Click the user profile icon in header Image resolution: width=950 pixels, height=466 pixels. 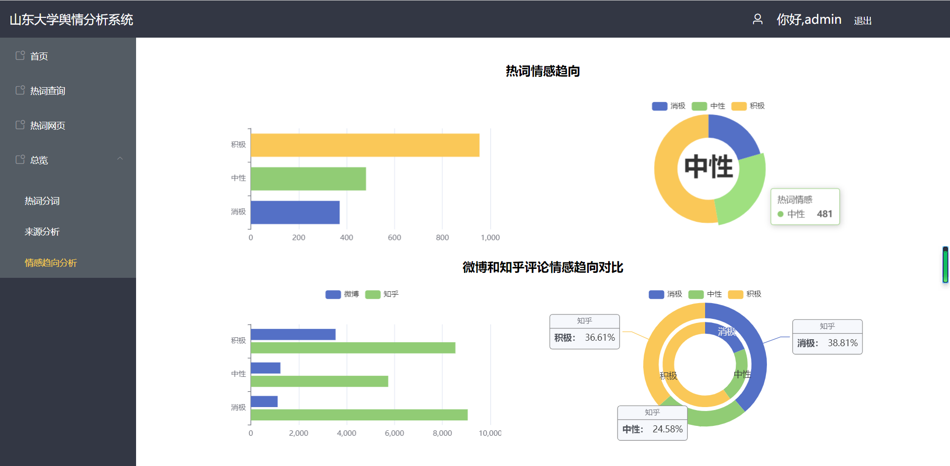[758, 19]
